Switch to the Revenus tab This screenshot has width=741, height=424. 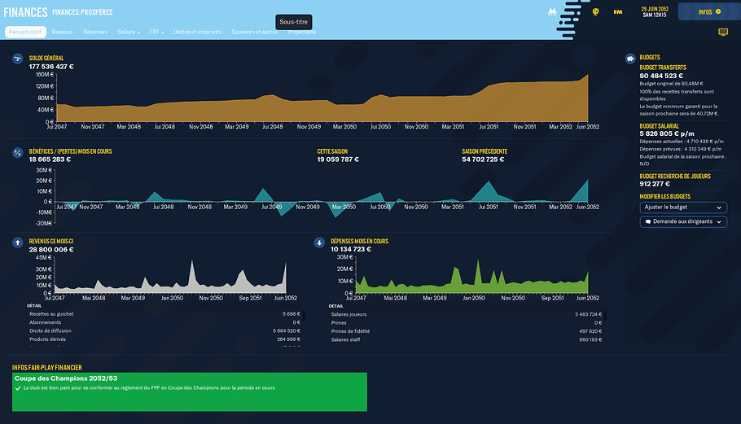pos(62,32)
